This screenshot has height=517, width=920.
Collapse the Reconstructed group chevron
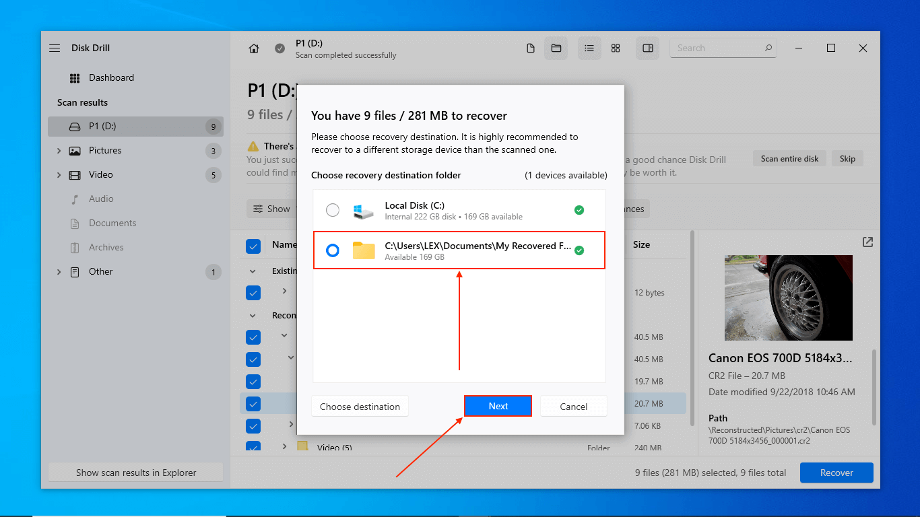click(253, 315)
